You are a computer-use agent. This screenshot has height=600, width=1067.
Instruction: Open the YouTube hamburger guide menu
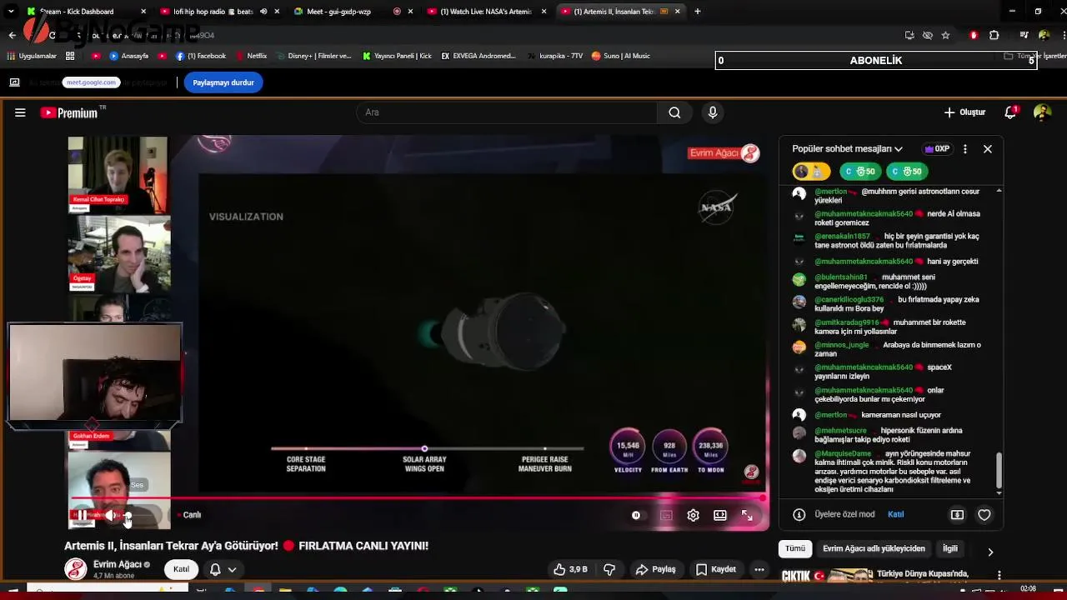tap(20, 112)
